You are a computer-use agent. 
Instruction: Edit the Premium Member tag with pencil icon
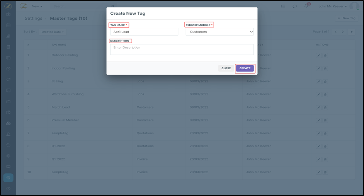coord(319,121)
